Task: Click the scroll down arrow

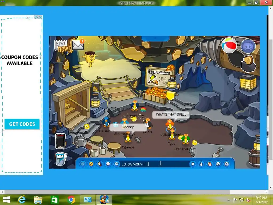Action: point(271,187)
